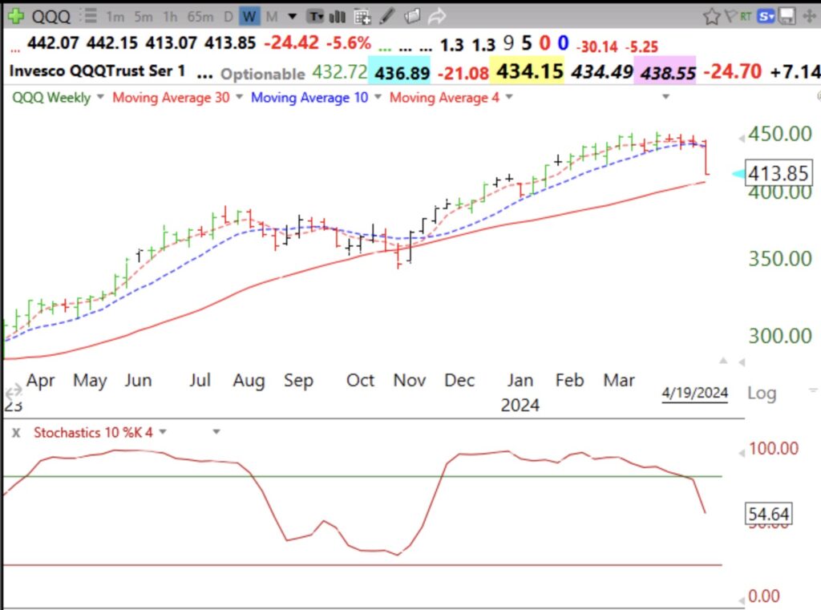Open the chart data table settings icon
Viewport: 821px width, 610px height.
click(362, 16)
